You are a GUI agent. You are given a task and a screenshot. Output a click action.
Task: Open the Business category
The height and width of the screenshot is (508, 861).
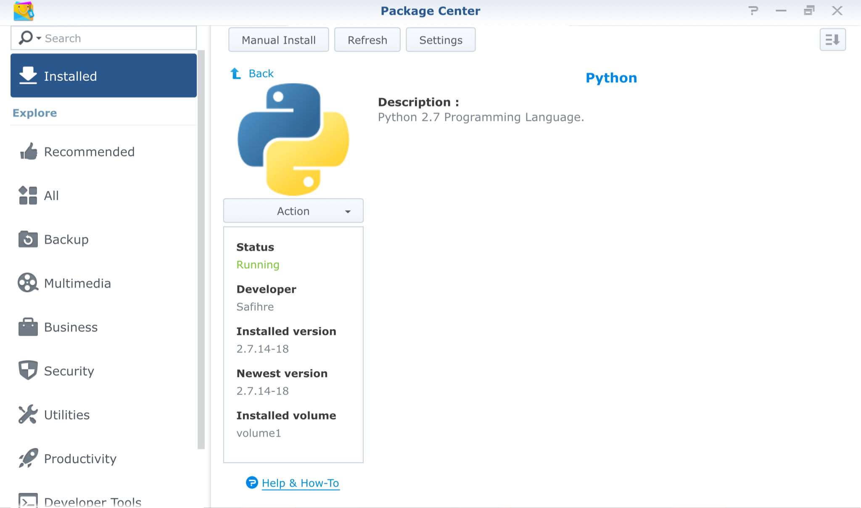[103, 327]
